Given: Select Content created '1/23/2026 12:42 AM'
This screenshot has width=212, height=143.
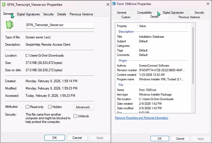Looking at the screenshot, I should pyautogui.click(x=152, y=75).
